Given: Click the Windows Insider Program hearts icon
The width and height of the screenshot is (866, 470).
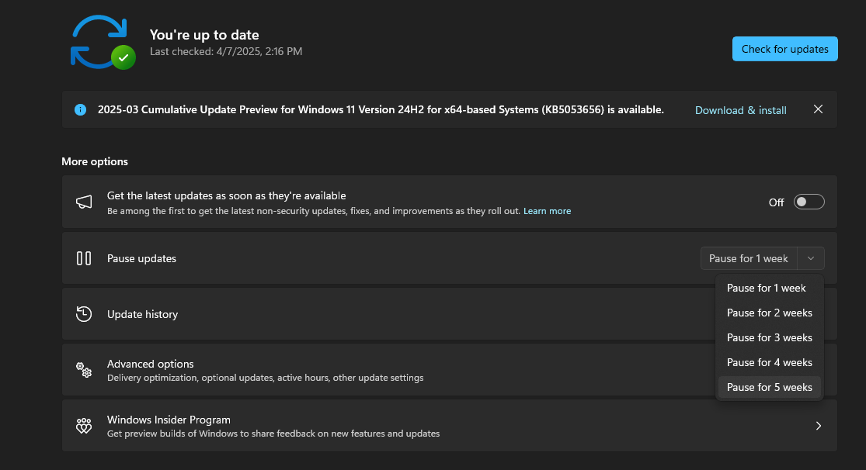Looking at the screenshot, I should [x=84, y=426].
